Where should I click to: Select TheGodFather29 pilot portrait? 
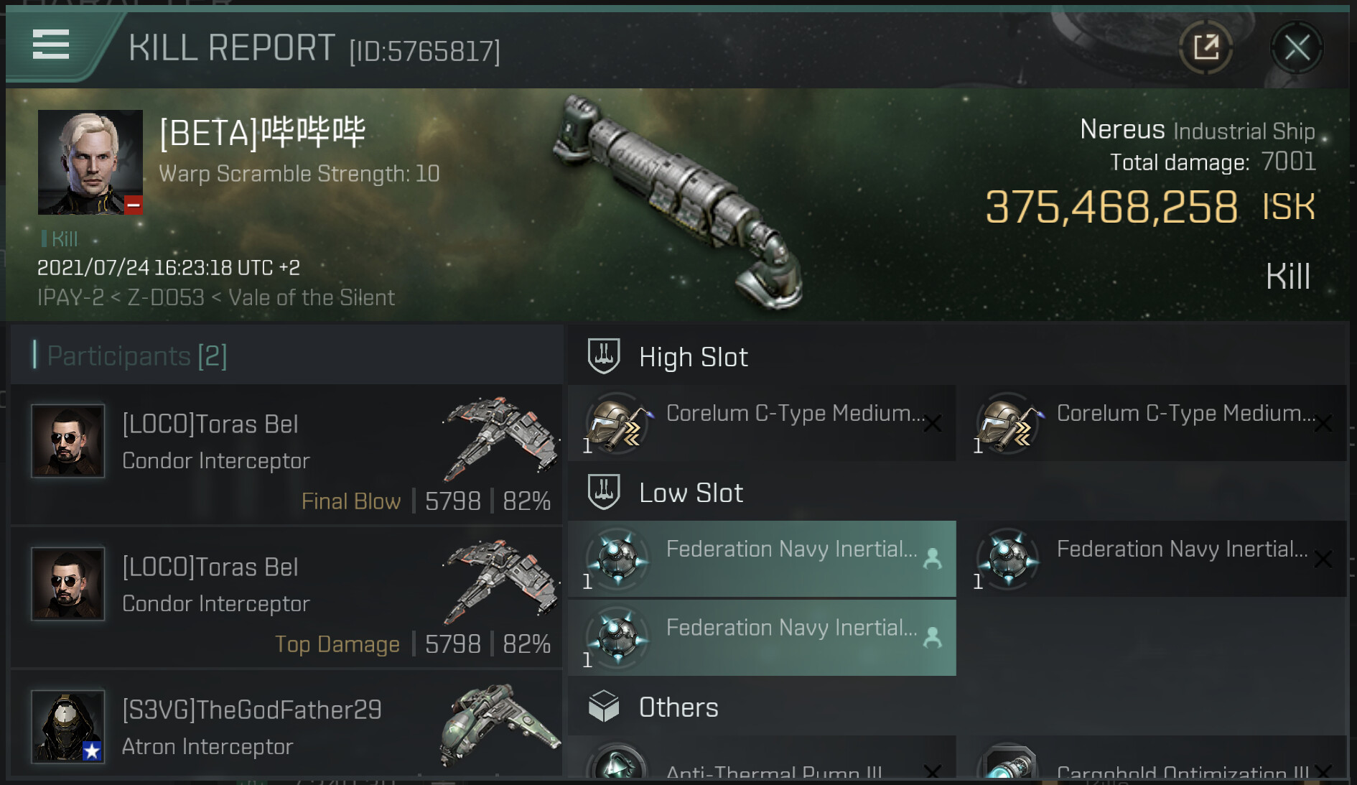pos(68,725)
